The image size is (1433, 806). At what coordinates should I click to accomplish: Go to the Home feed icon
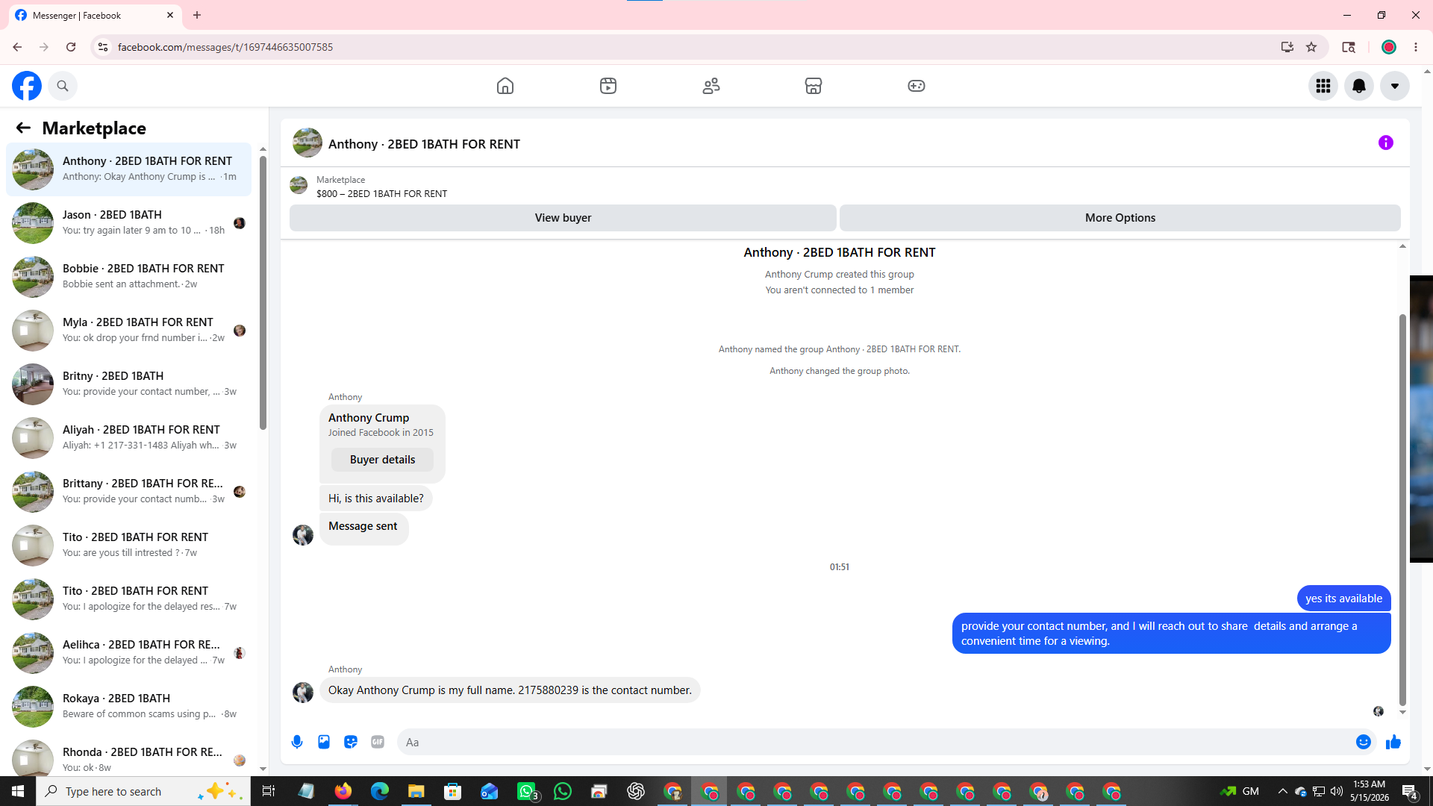(x=505, y=86)
